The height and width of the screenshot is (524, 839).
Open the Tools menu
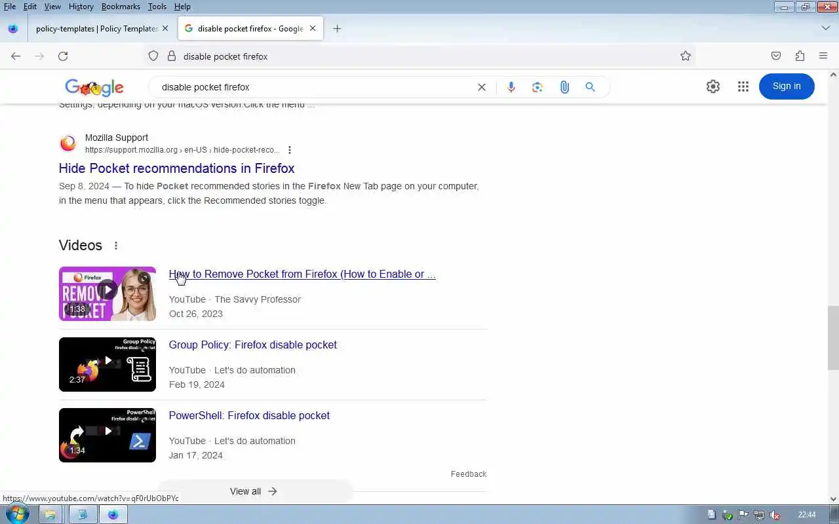tap(157, 7)
